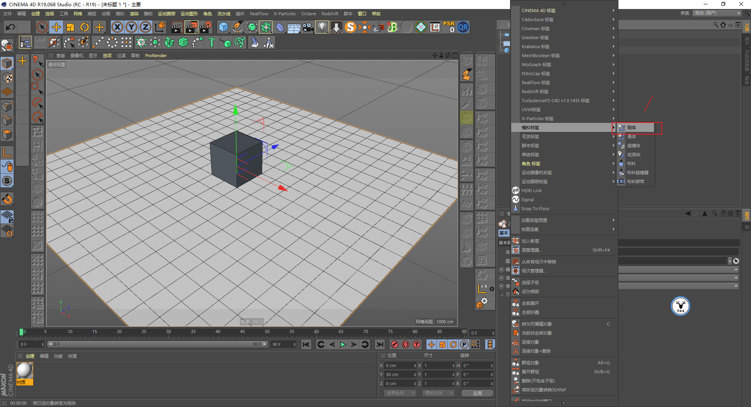
Task: Open the viewport 摄像机 menu
Action: pyautogui.click(x=77, y=56)
